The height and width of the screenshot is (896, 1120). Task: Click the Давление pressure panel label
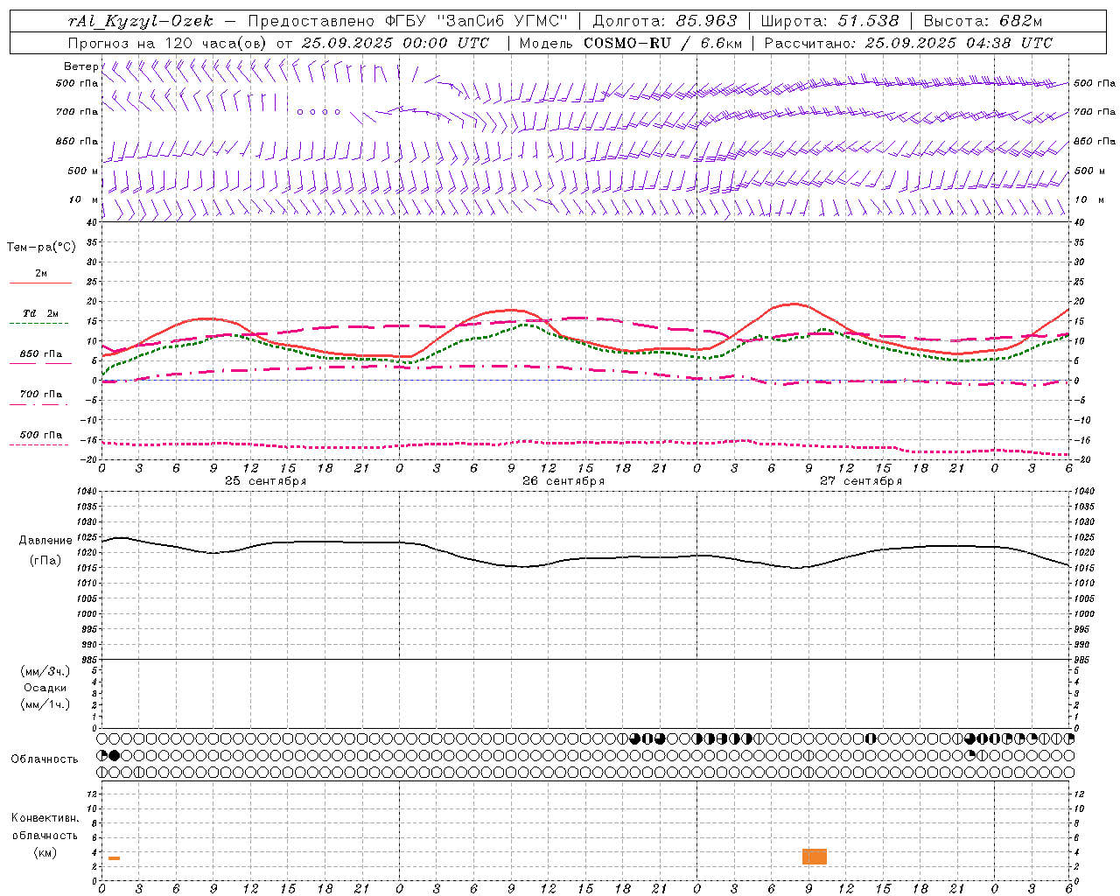point(45,541)
